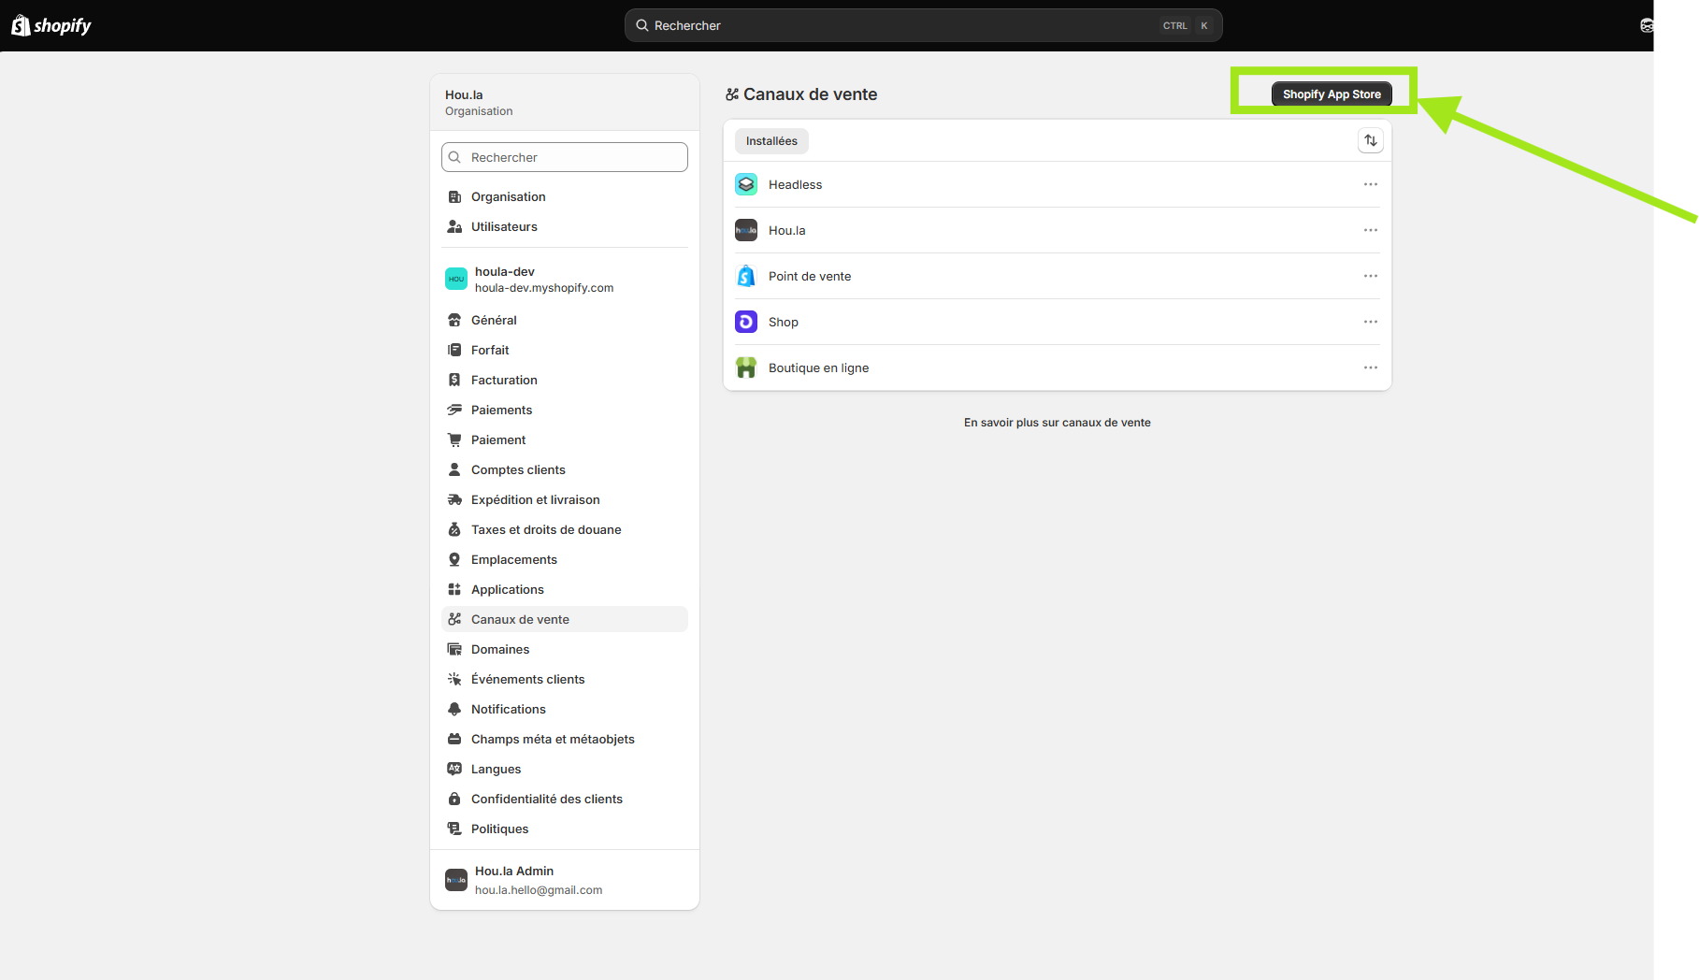
Task: Click the Utilisateurs people icon
Action: (x=454, y=226)
